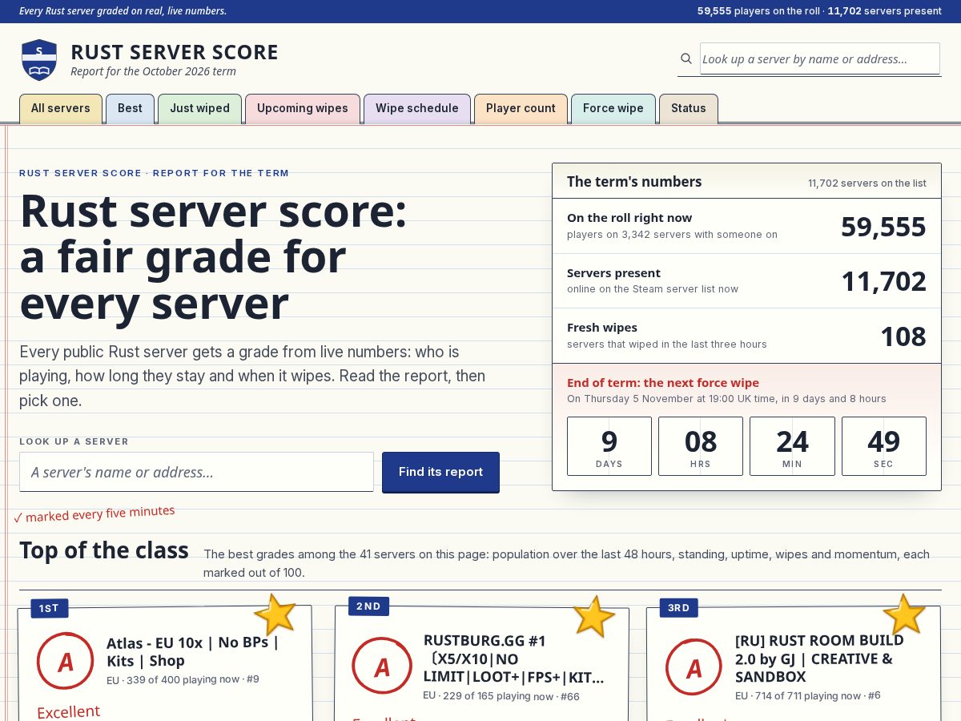Open Atlas - EU 10x server title
The width and height of the screenshot is (961, 721).
[x=193, y=651]
